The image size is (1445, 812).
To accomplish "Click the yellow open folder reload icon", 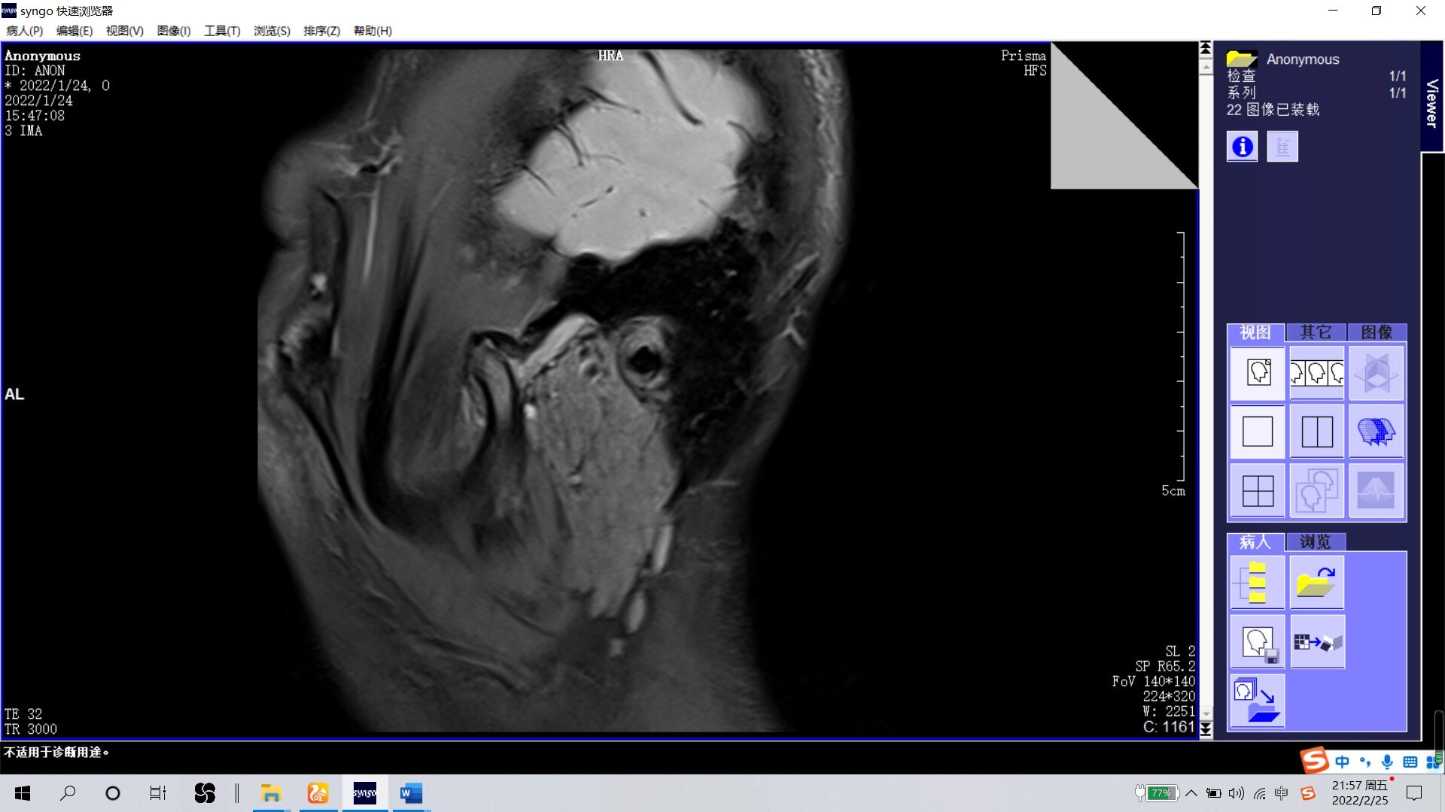I will 1316,583.
